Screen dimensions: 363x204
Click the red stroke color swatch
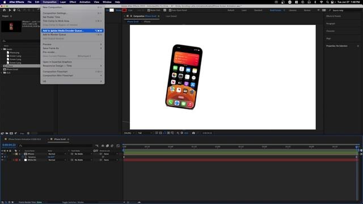(124, 10)
